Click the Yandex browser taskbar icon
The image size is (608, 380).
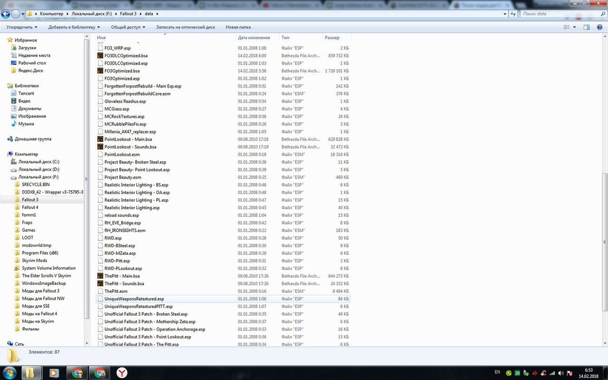pyautogui.click(x=122, y=373)
